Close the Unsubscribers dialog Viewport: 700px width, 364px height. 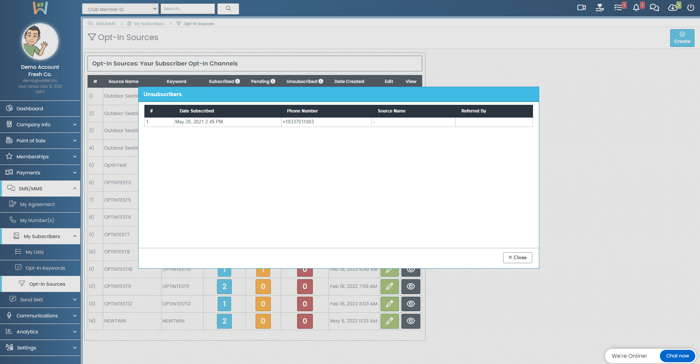tap(517, 257)
